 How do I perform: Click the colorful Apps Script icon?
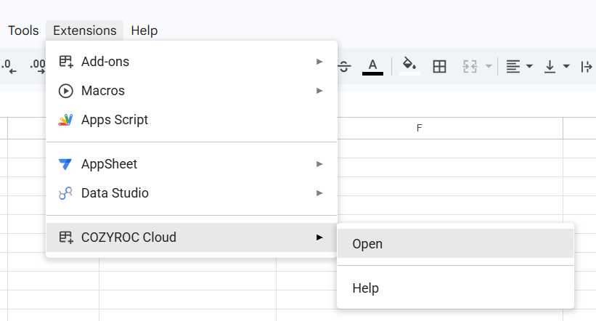[65, 120]
